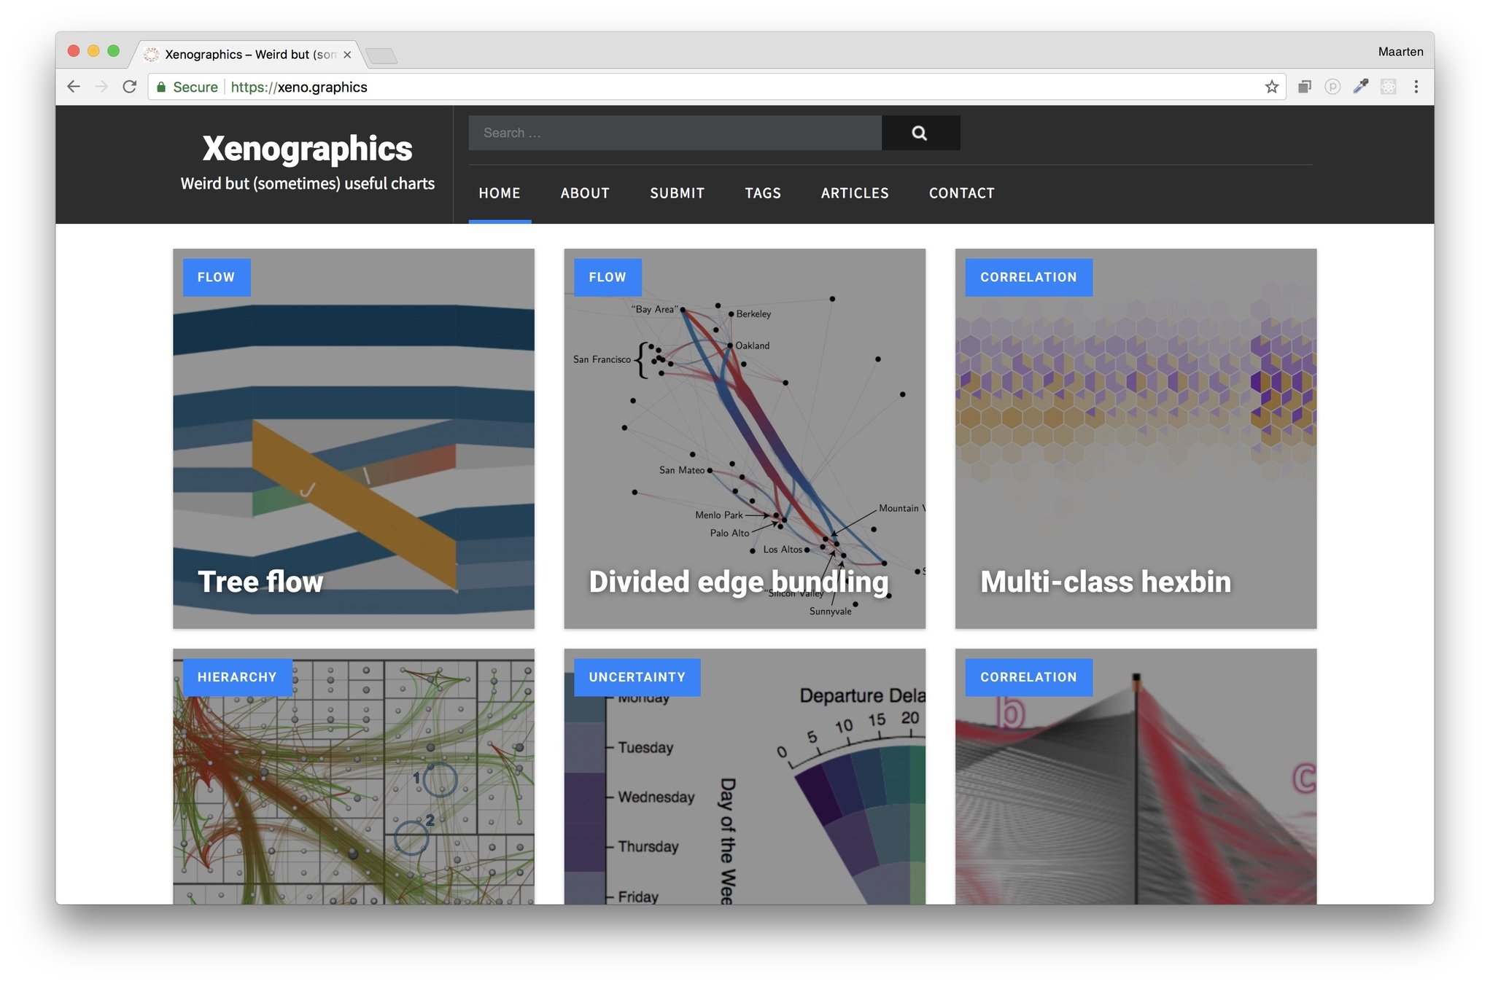This screenshot has height=984, width=1490.
Task: Close the Xenographics browser tab
Action: [347, 55]
